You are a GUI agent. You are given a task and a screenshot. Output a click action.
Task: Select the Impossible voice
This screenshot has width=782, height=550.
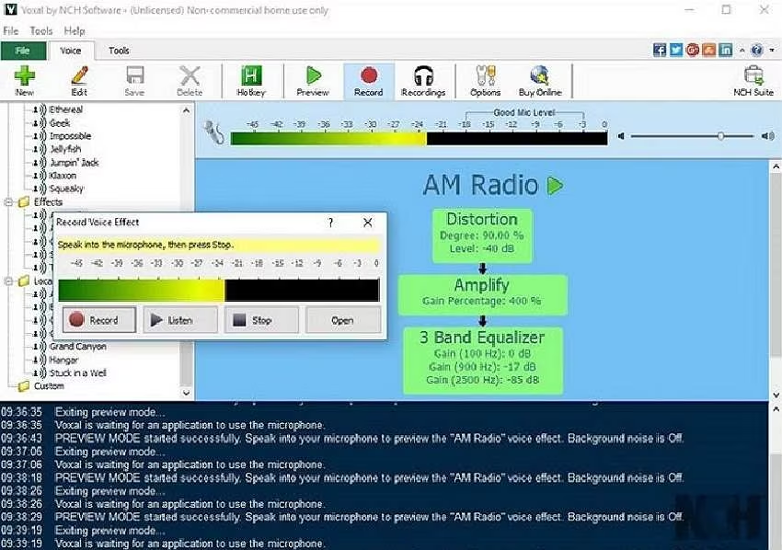point(70,135)
